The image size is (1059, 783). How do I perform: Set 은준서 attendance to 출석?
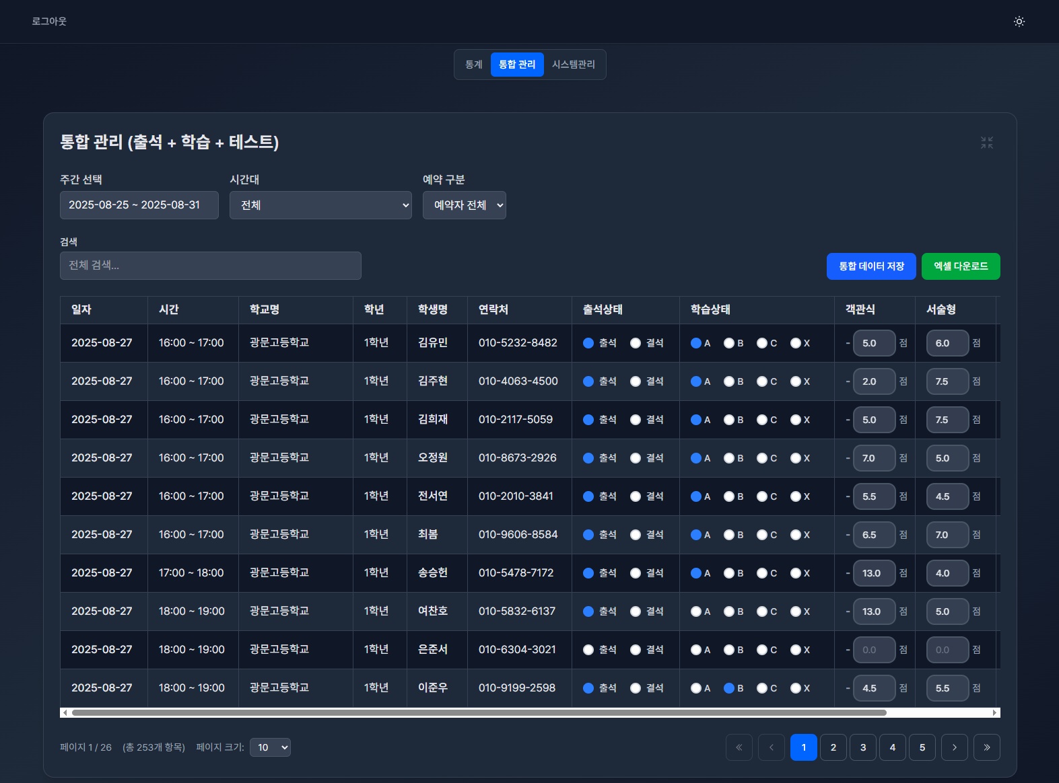coord(588,650)
